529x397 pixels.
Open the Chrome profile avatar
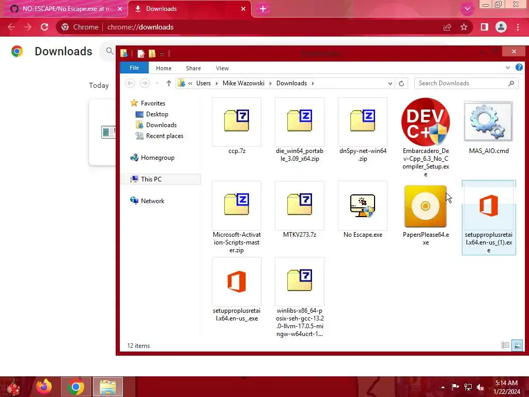[501, 27]
